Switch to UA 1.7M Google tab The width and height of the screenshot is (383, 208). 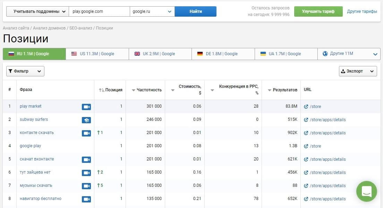click(286, 54)
